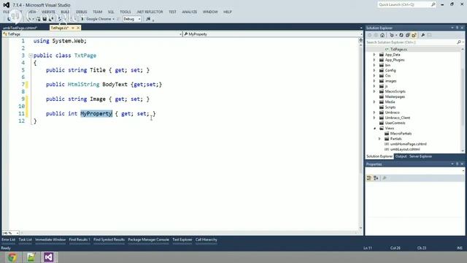Open Notepad++ from Windows taskbar
The height and width of the screenshot is (263, 467).
pos(31,257)
